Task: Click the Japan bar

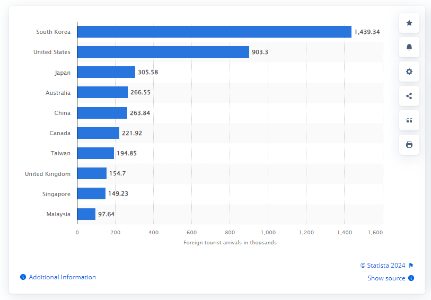Action: coord(106,72)
